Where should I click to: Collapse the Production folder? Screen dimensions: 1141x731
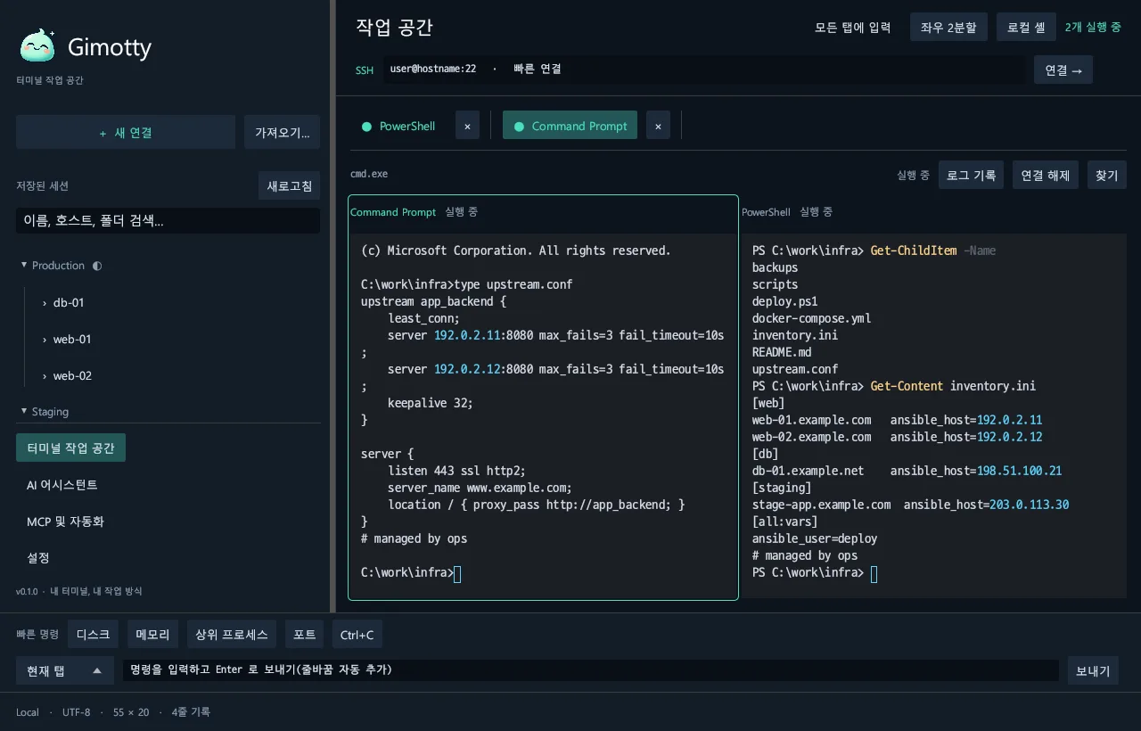point(24,265)
